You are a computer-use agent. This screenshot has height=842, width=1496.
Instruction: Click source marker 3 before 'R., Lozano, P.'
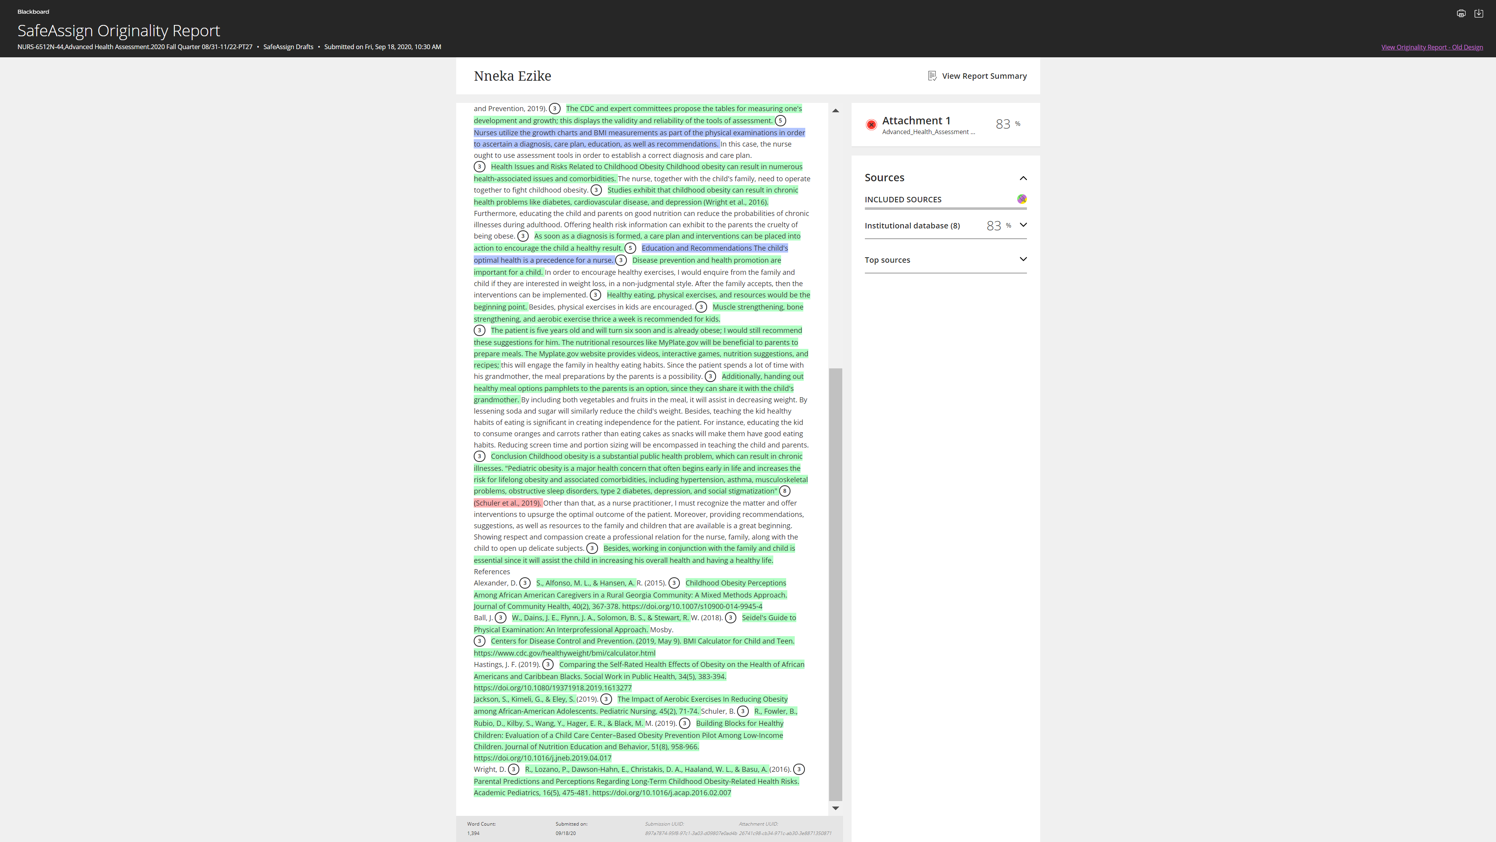pos(513,769)
